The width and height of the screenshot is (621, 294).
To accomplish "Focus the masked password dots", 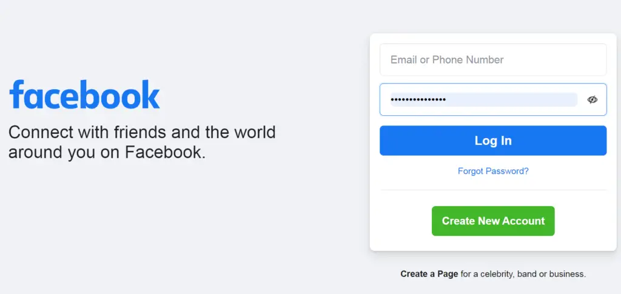I will 418,99.
